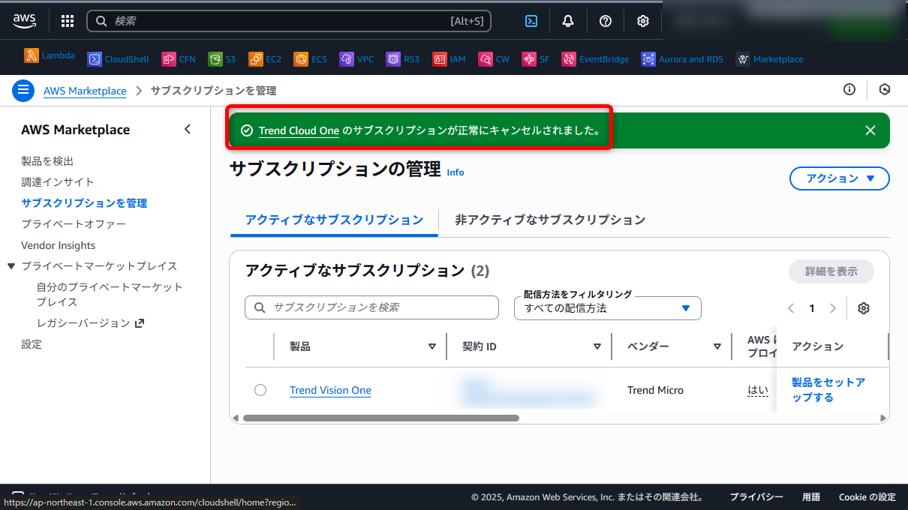Click the サブスクリプションを検索 search field
Viewport: 908px width, 510px height.
click(371, 307)
